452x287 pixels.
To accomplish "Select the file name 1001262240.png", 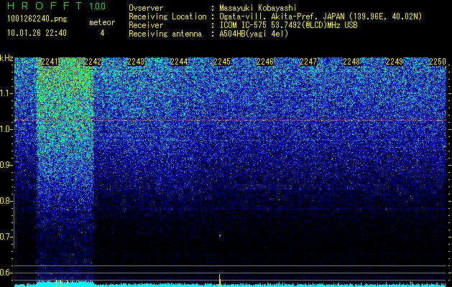I will (37, 19).
